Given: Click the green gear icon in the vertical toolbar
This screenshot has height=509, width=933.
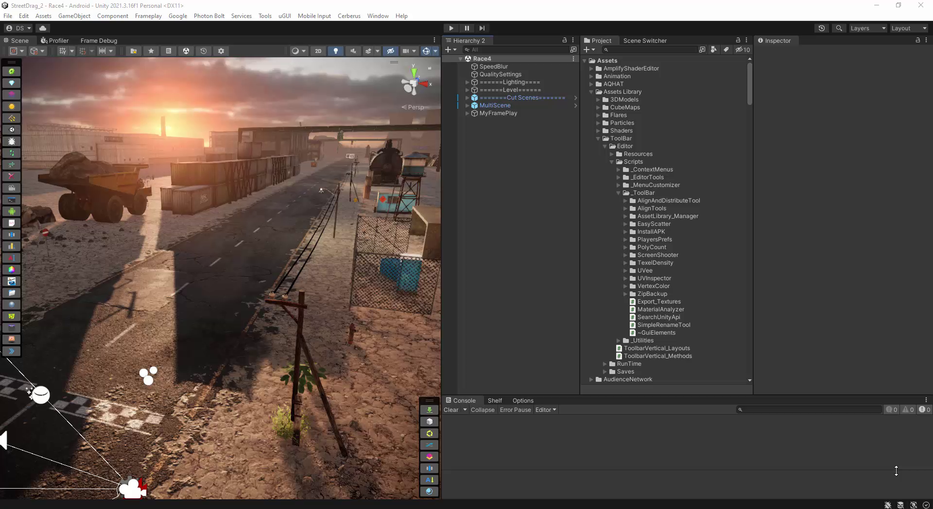Looking at the screenshot, I should 12,71.
